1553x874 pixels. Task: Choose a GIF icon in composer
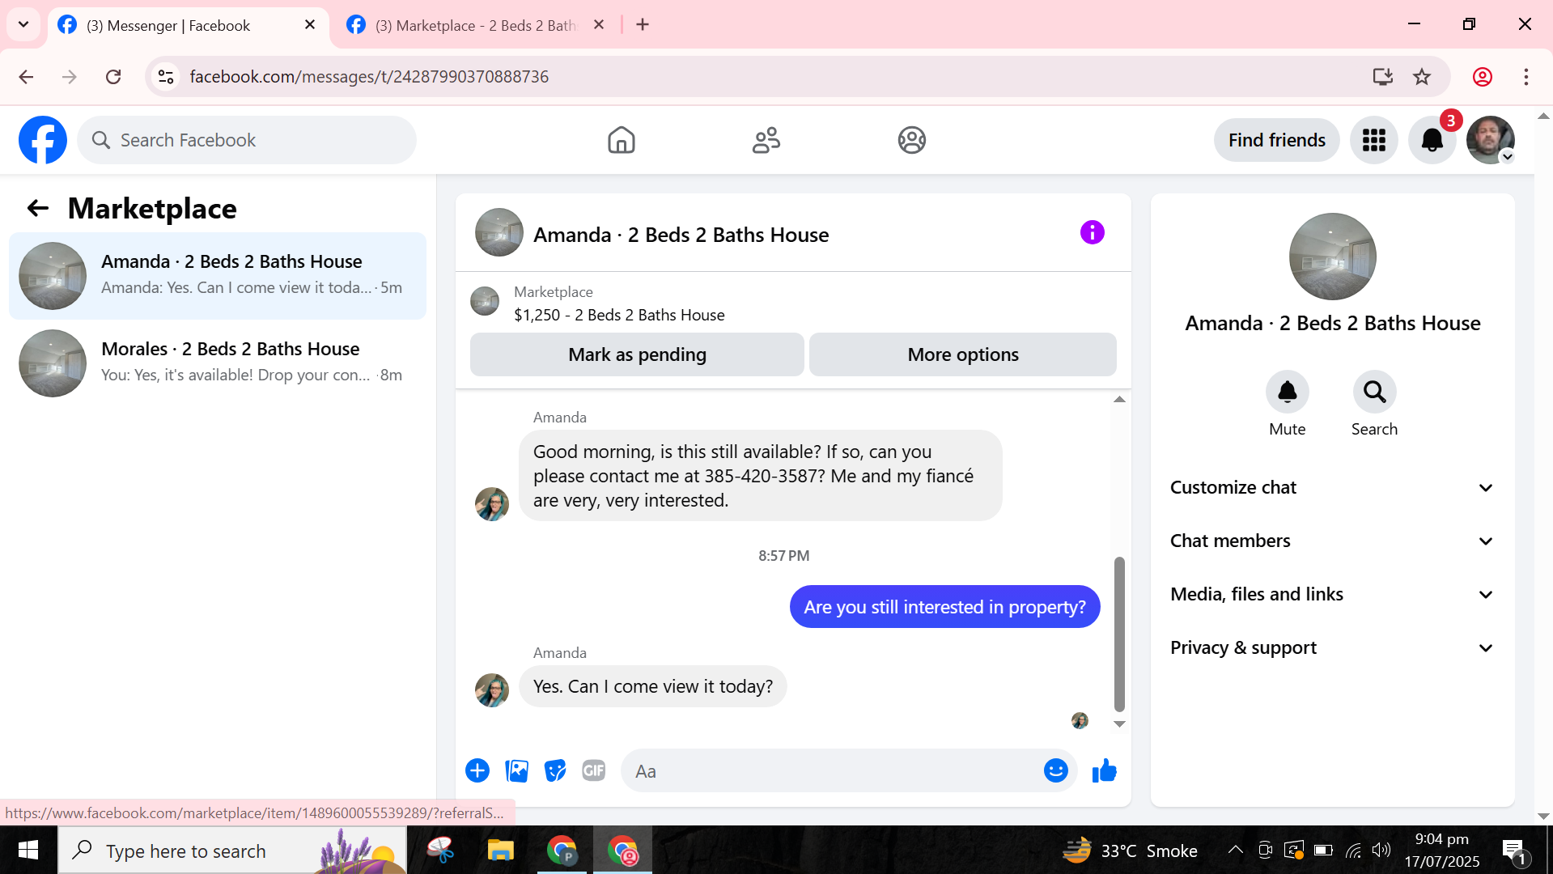click(x=593, y=770)
